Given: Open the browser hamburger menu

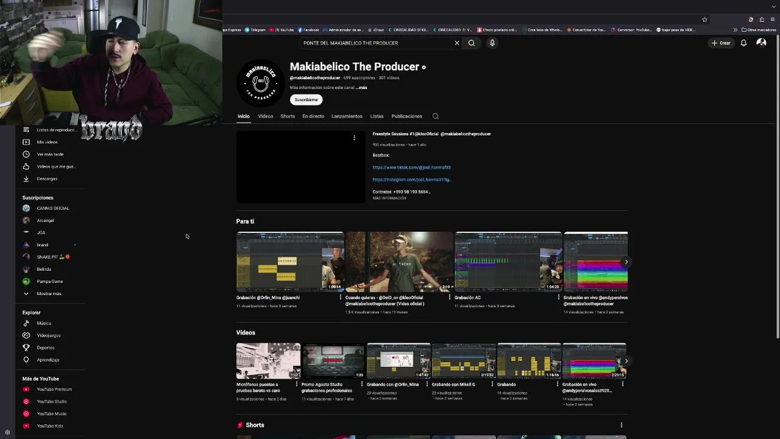Looking at the screenshot, I should pyautogui.click(x=773, y=20).
